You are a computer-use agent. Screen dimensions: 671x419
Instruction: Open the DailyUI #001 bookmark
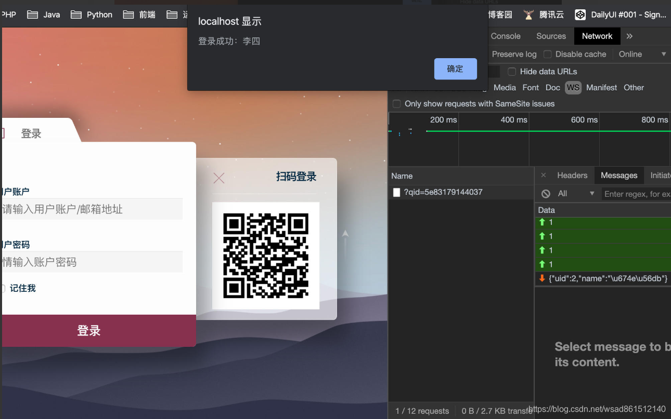pyautogui.click(x=621, y=15)
